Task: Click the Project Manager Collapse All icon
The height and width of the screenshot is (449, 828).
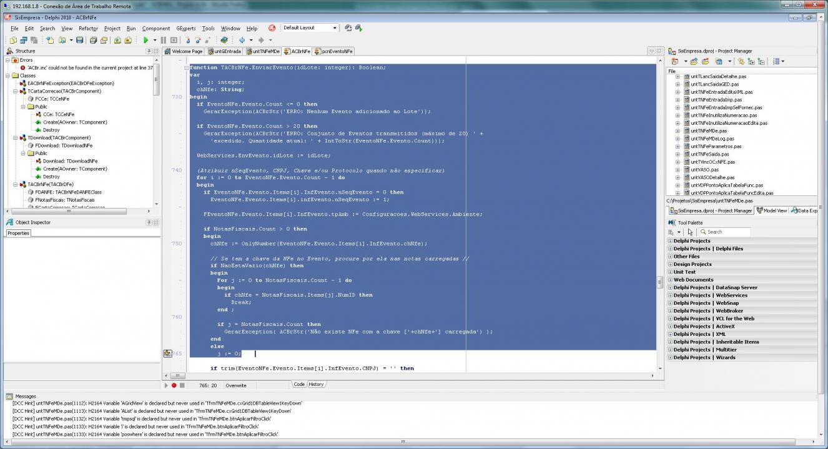Action: tap(761, 61)
